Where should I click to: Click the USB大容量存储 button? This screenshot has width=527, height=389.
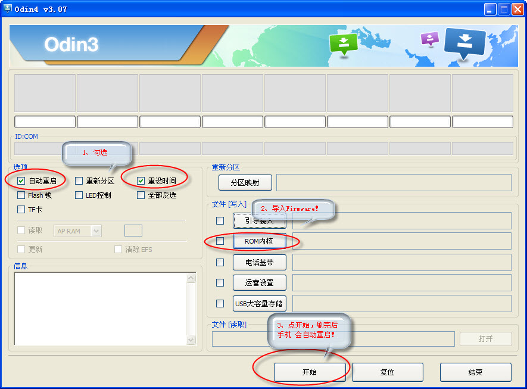point(260,304)
